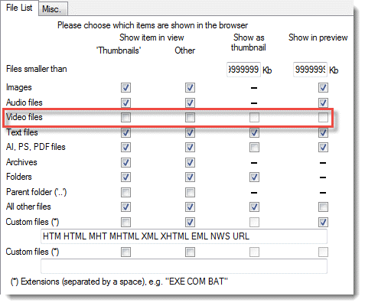Image resolution: width=365 pixels, height=306 pixels.
Task: Check Video files Show as thumbnail box
Action: tap(254, 118)
